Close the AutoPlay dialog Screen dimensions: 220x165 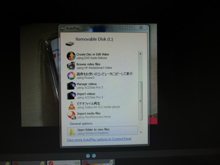pos(141,27)
